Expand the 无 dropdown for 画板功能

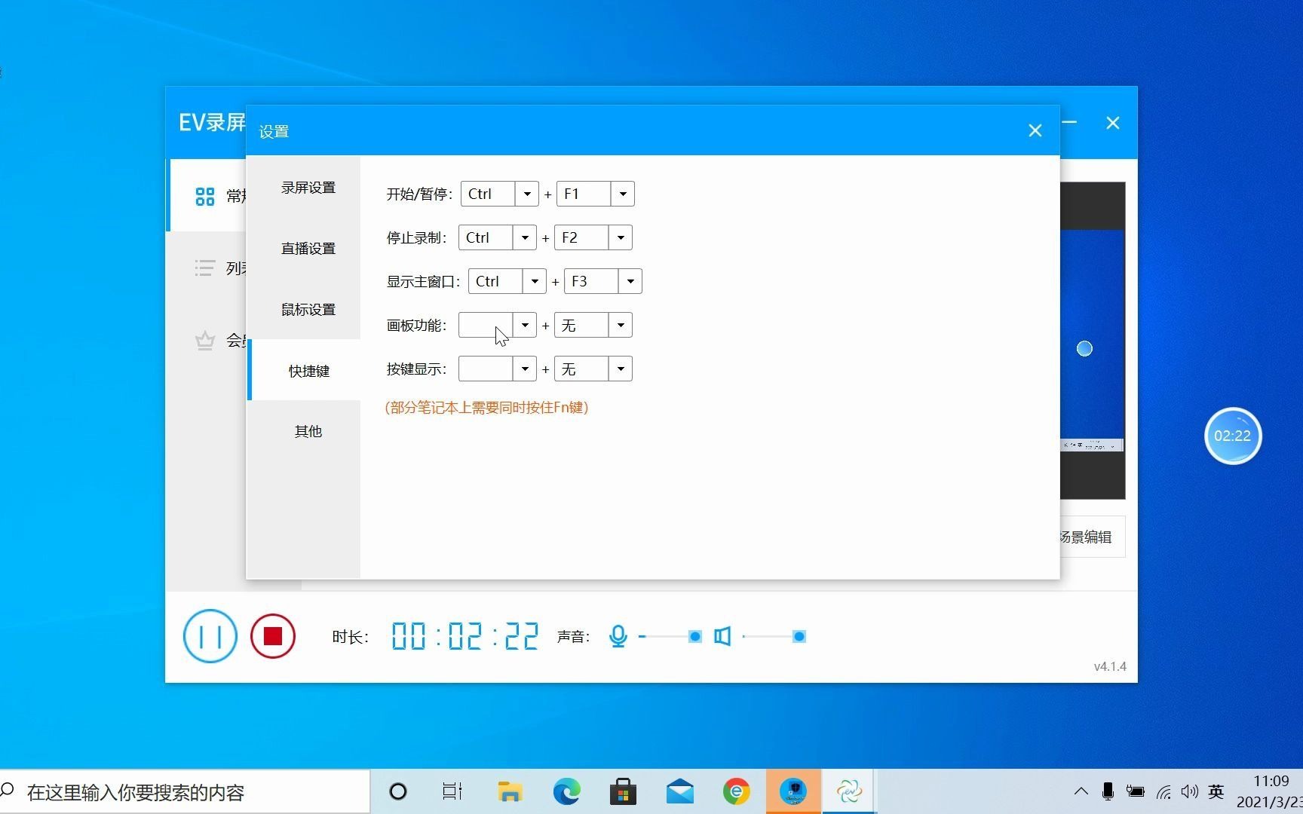[x=620, y=325]
